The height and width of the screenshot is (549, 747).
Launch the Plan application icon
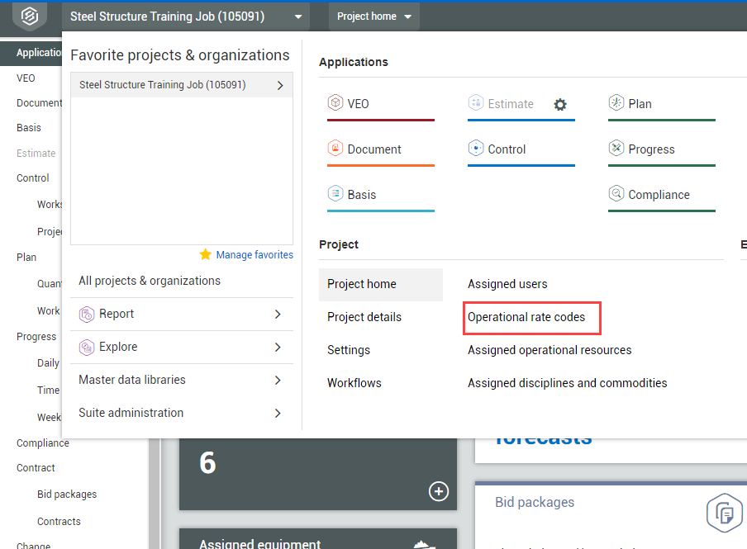tap(616, 103)
